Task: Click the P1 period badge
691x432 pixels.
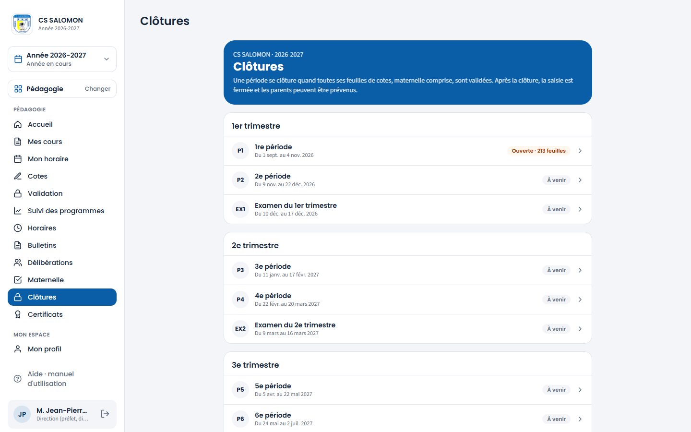Action: coord(240,151)
